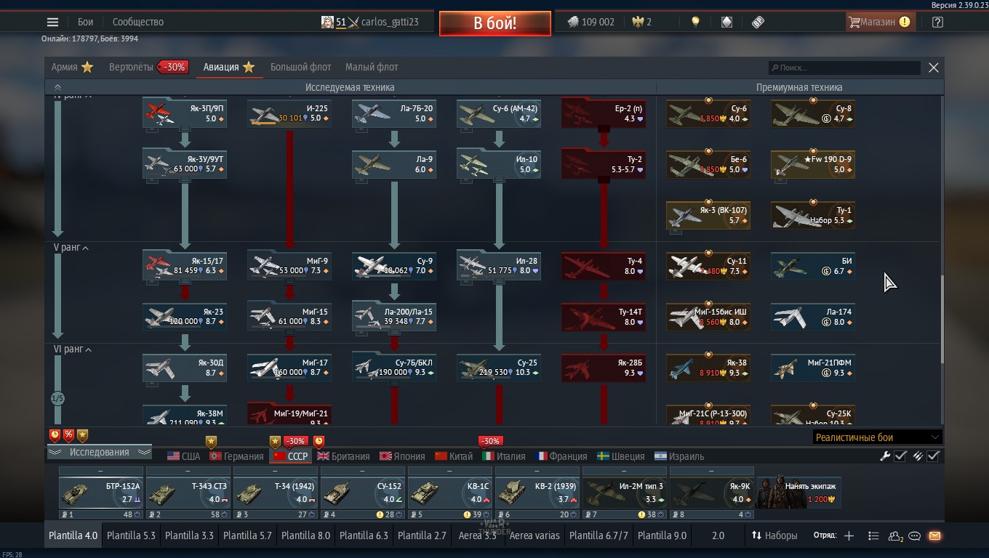
Task: Open the player avatar profile icon
Action: click(x=327, y=22)
